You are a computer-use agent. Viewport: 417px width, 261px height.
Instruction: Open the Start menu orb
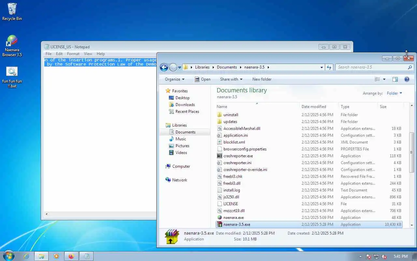[8, 256]
